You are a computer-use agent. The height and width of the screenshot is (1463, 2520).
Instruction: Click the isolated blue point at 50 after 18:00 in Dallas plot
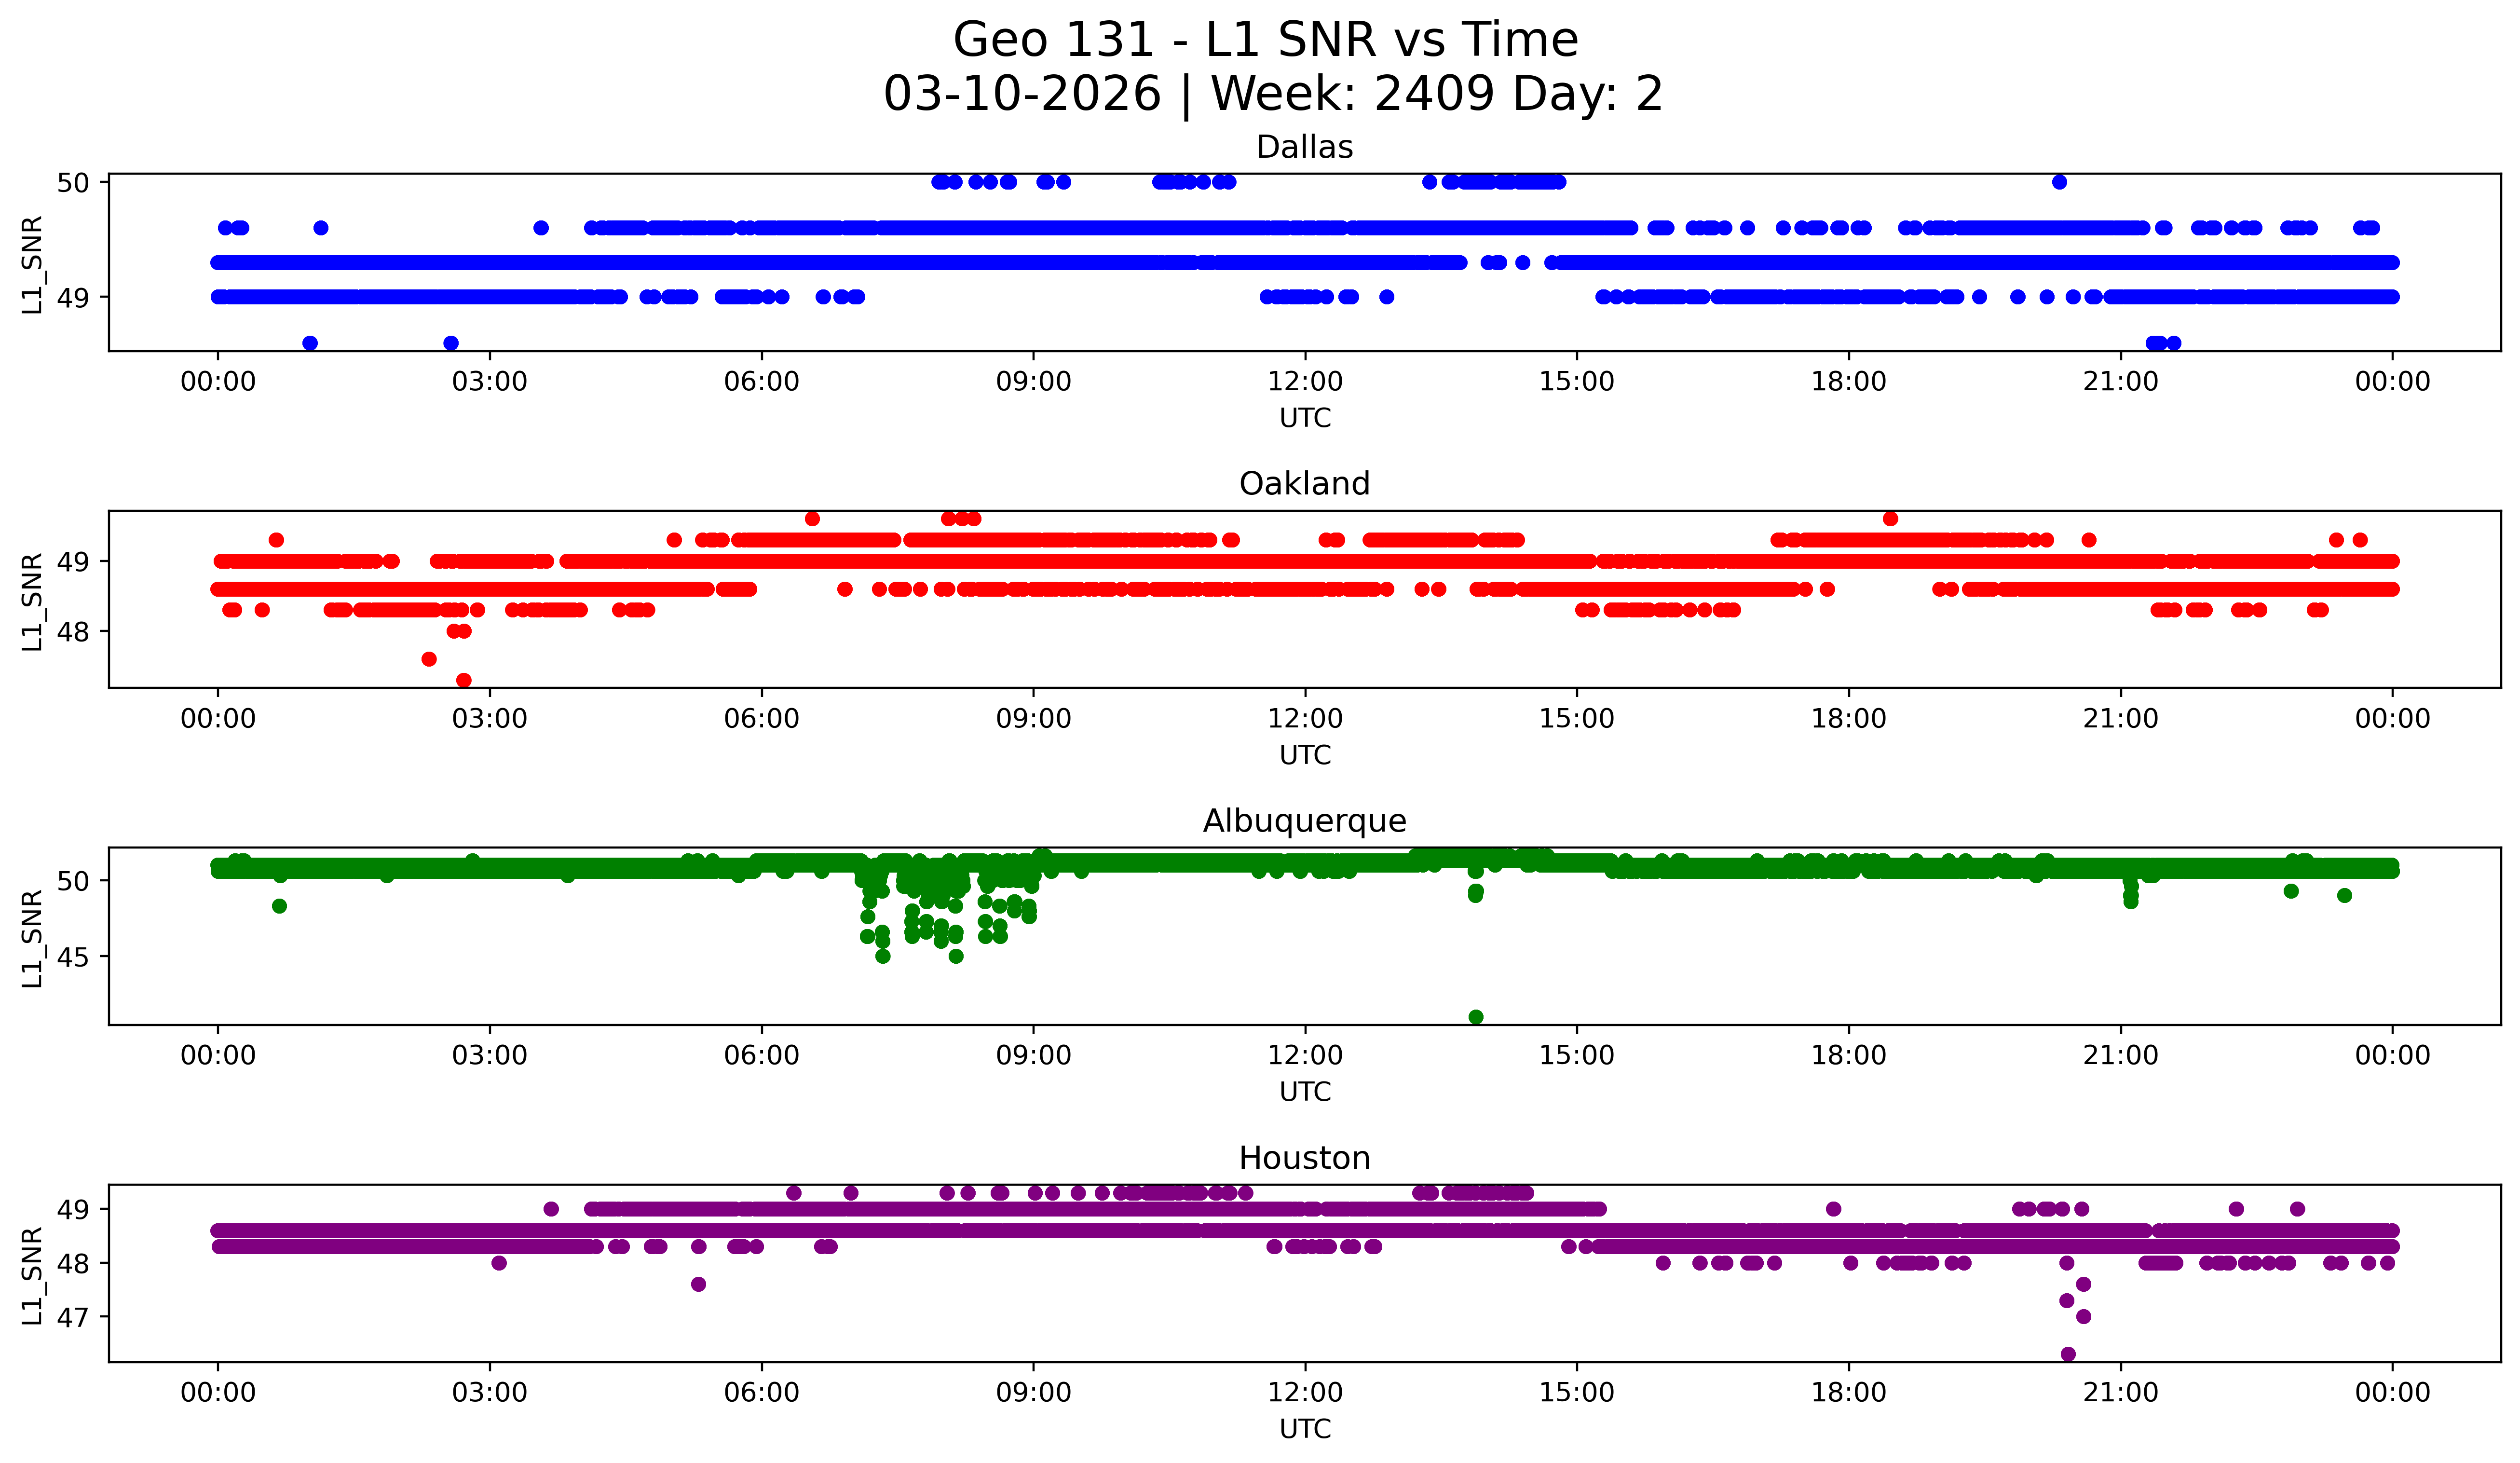coord(2059,182)
